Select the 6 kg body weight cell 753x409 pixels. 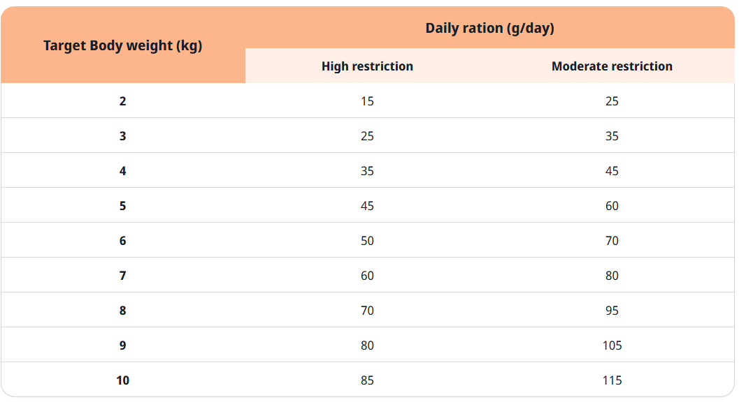[123, 241]
